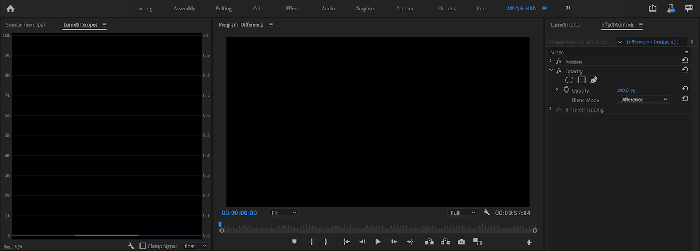Select the free draw bezier pen mask
Viewport: 700px width, 251px height.
(594, 80)
